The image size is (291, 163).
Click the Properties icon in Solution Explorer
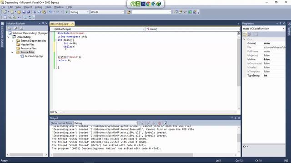pyautogui.click(x=9, y=28)
